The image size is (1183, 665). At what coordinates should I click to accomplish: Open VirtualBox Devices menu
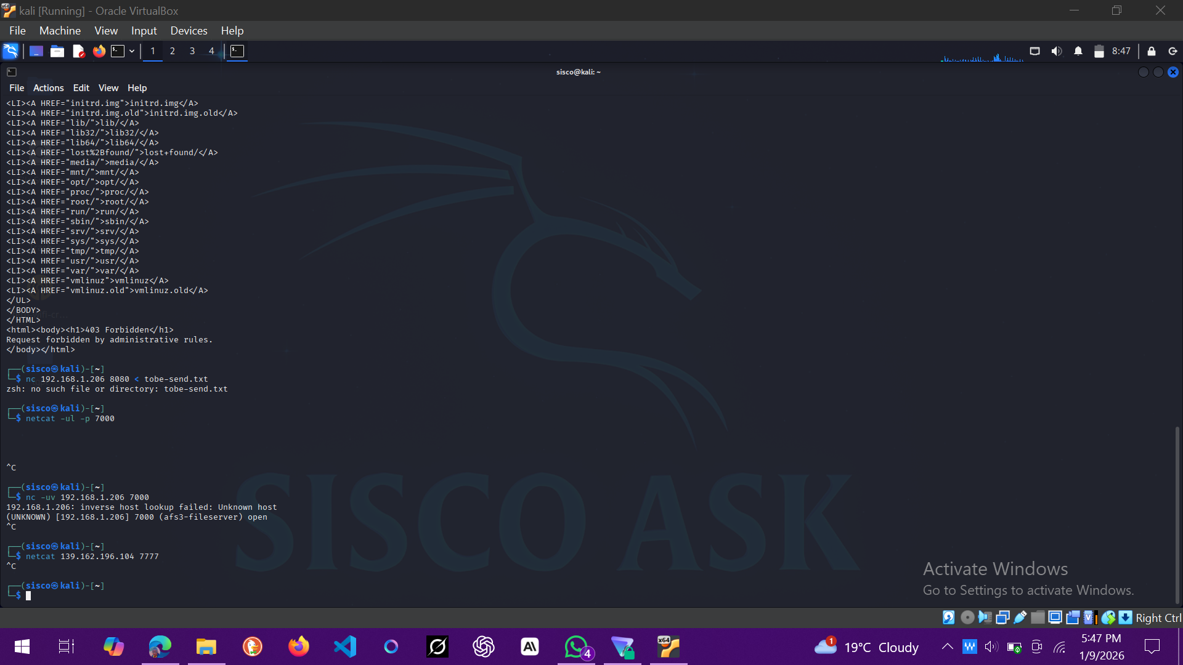tap(189, 31)
